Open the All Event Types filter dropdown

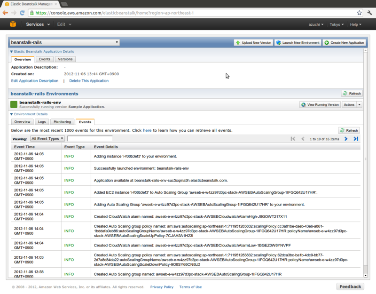47,138
